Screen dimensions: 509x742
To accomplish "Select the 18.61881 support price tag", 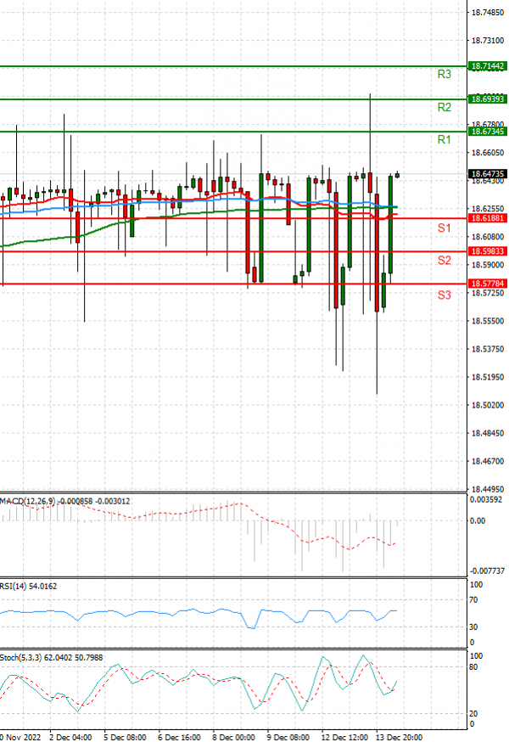I will [x=488, y=218].
